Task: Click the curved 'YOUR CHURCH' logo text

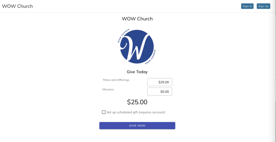Action: pos(150,57)
